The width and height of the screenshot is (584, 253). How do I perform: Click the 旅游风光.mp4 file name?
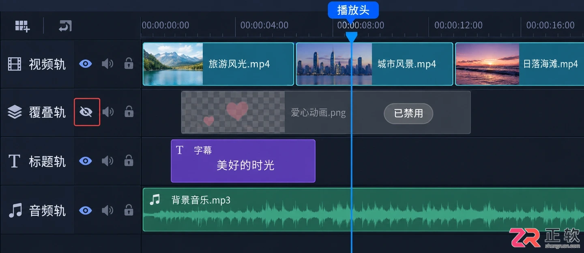pyautogui.click(x=239, y=64)
